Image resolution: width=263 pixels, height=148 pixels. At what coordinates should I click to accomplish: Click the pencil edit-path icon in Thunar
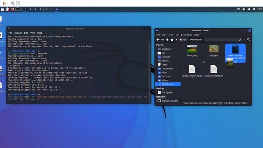[x=240, y=39]
